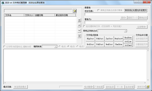Minimize the 派派 txt window

tap(136, 2)
